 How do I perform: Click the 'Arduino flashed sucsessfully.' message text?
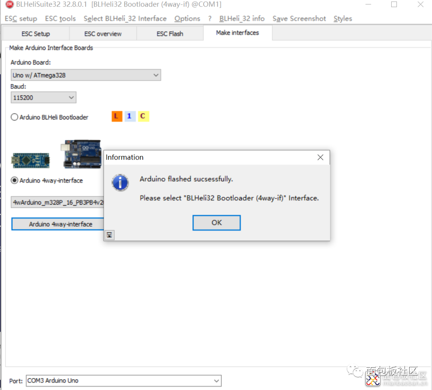point(186,179)
